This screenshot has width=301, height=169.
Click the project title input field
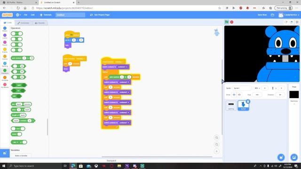tap(70, 15)
